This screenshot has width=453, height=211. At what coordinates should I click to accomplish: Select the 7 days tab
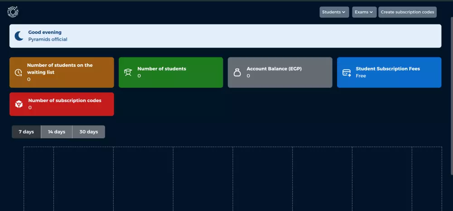tap(26, 132)
